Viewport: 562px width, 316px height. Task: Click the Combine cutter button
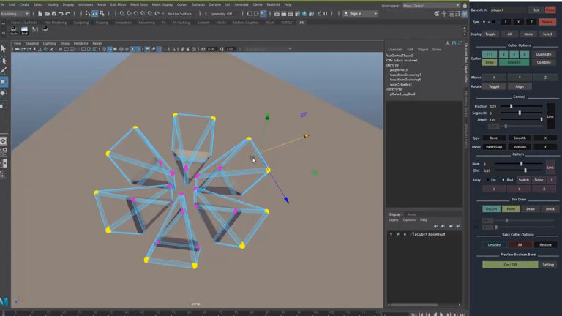click(544, 62)
